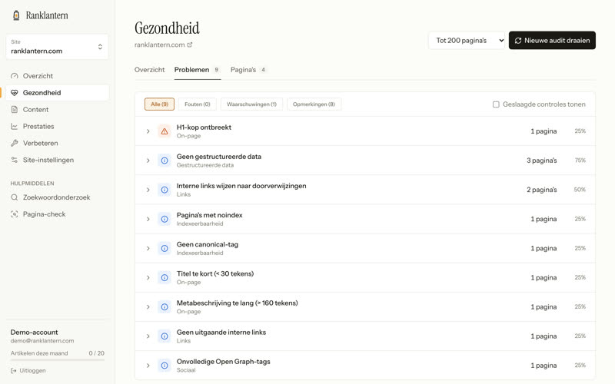Click the Overzicht gauge icon in sidebar
Image resolution: width=615 pixels, height=384 pixels.
(15, 76)
